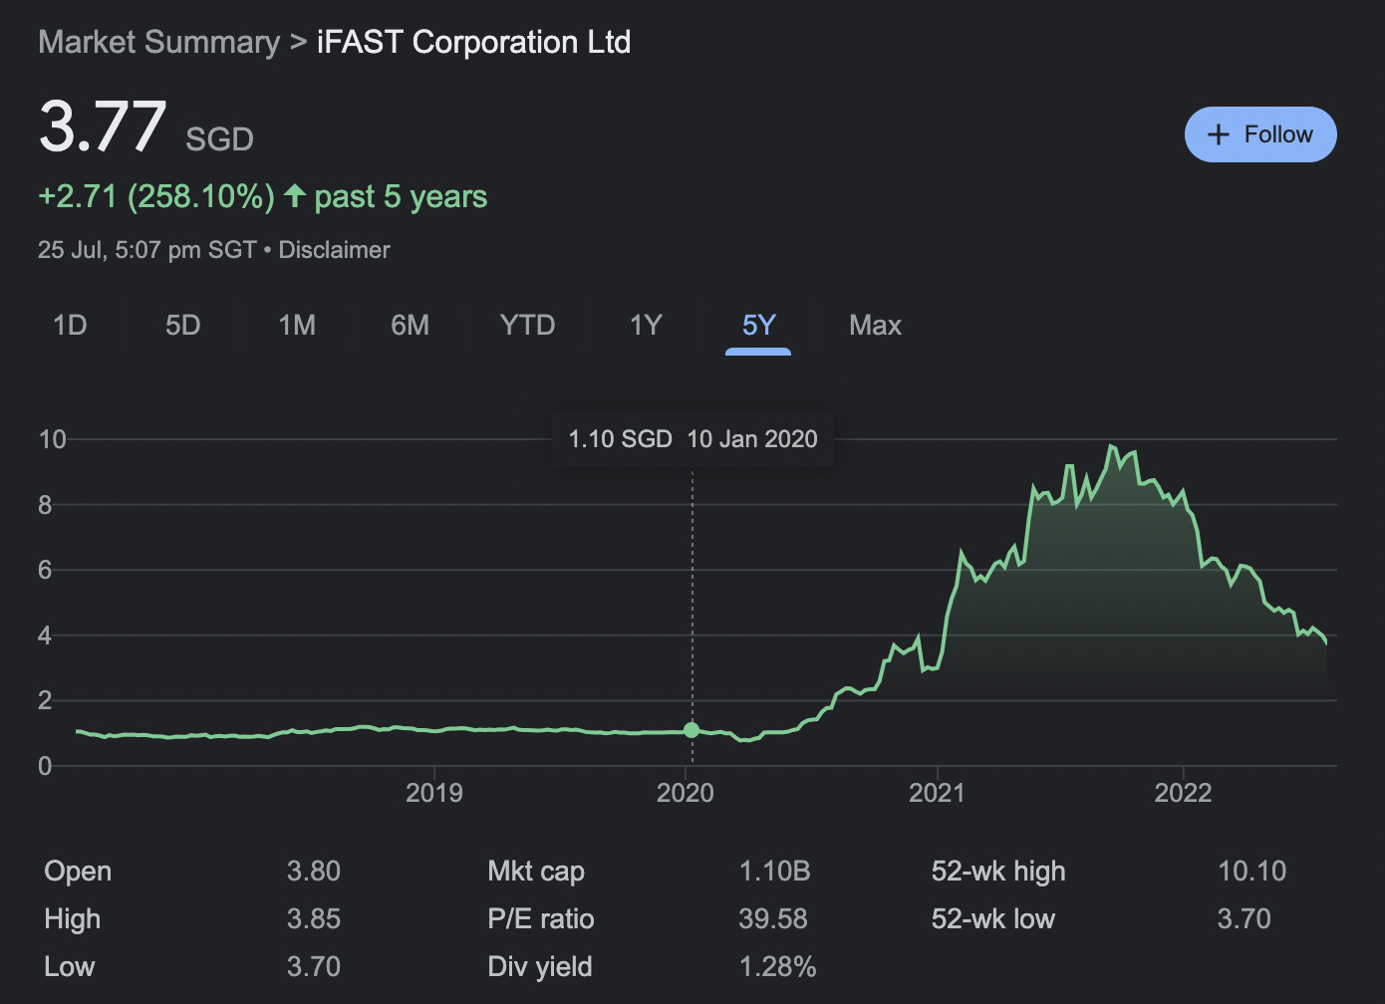Click the y-axis label 6
Screen dimensions: 1385x1004
45,570
